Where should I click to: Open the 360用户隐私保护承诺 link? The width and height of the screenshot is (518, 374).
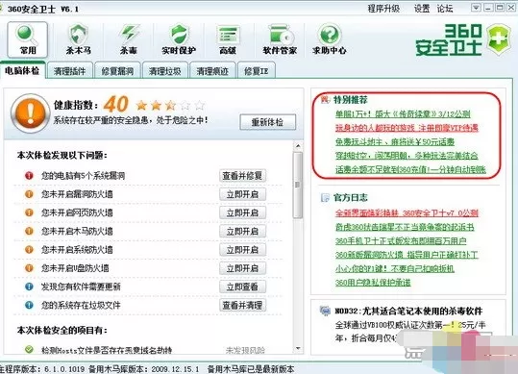(x=373, y=283)
